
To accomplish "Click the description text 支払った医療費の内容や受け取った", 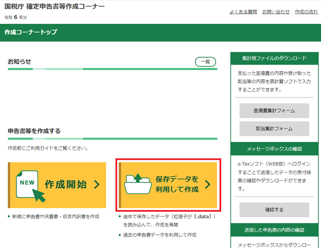I will (274, 73).
